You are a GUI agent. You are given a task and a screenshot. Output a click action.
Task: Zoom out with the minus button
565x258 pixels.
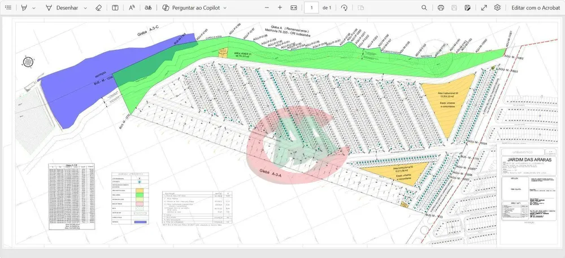(267, 7)
